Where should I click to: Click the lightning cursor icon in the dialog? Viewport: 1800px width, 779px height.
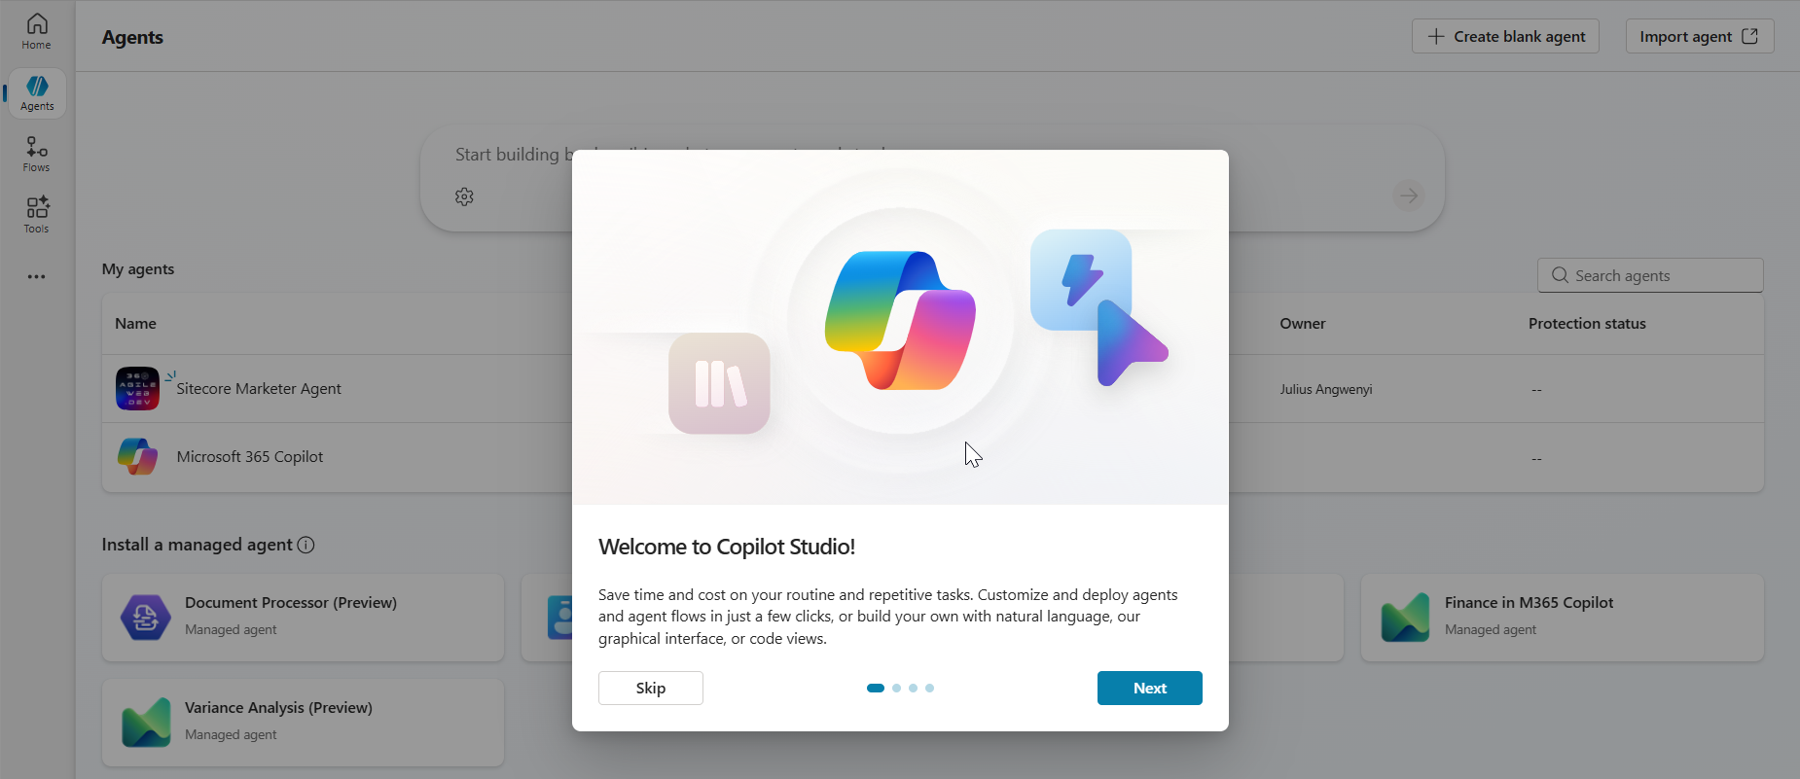(x=1099, y=307)
